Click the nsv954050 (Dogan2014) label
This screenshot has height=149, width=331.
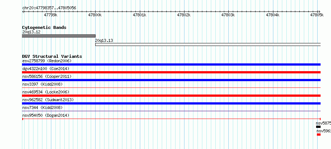[x=46, y=116]
